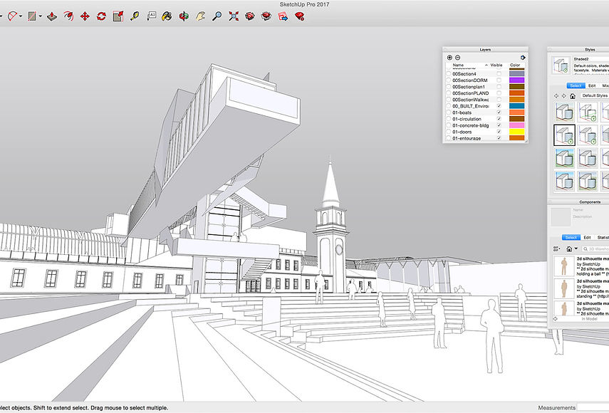Pick the Move tool with red arrows
Viewport: 609px width, 413px height.
[85, 16]
